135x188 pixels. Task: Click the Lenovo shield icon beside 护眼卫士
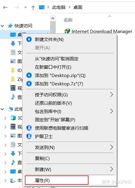29,136
